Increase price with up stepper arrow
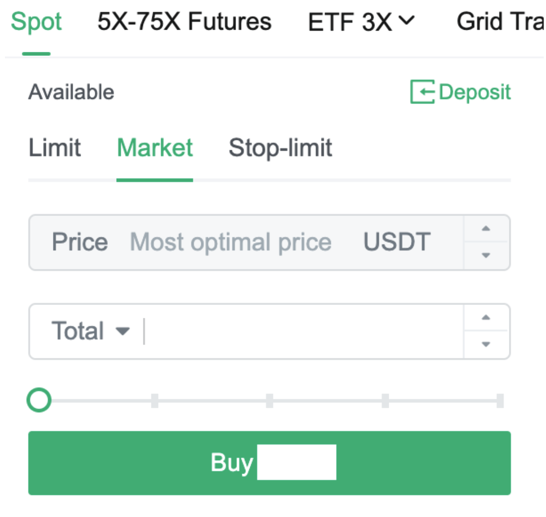The height and width of the screenshot is (517, 546). (486, 229)
